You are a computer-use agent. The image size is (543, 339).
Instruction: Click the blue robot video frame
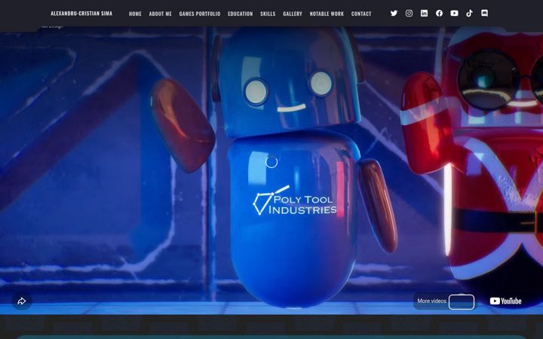[271, 170]
